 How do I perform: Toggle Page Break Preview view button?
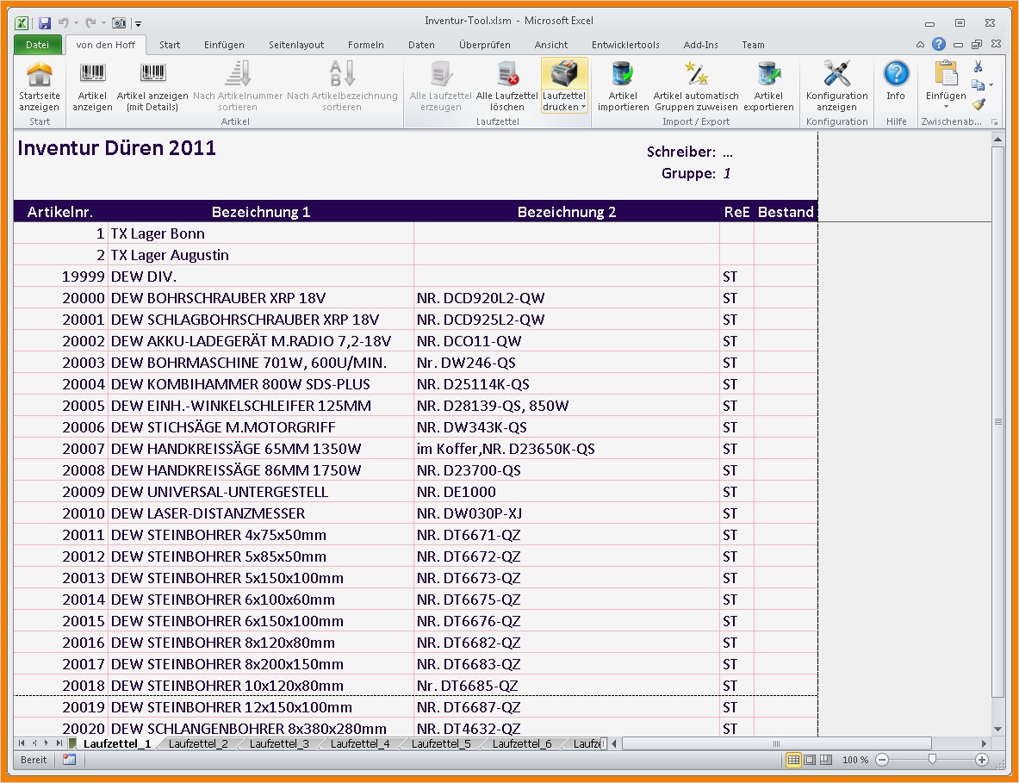click(826, 760)
